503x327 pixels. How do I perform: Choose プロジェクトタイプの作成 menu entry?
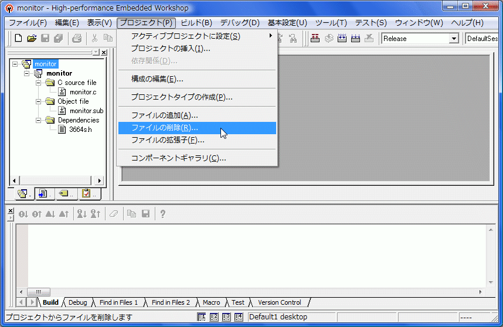[x=197, y=97]
